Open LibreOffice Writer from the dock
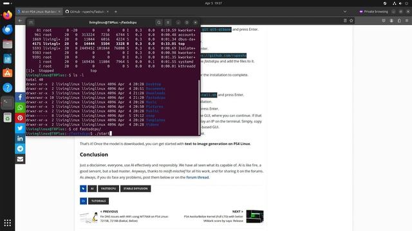Viewport: 412px width, 231px height. tap(7, 59)
